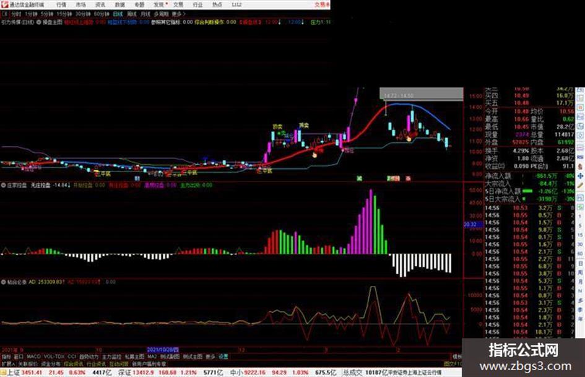Click the 钻合必涨 indicator settings icon
This screenshot has width=585, height=377.
[3, 282]
